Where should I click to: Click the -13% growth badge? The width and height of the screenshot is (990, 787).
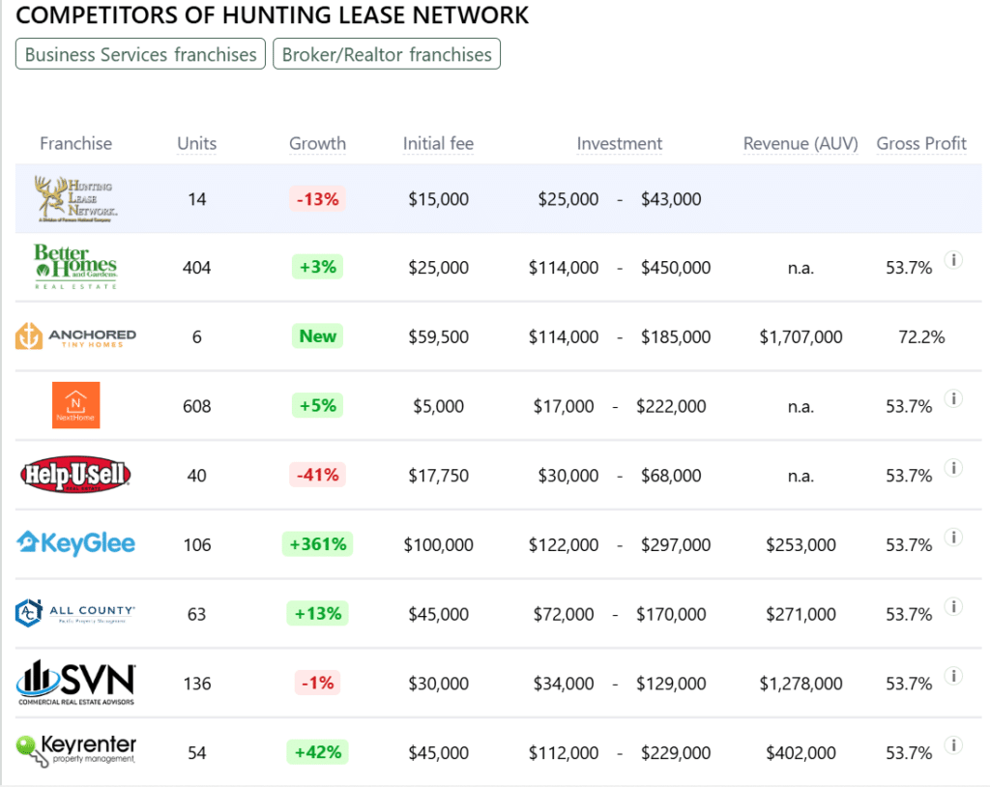pos(317,199)
